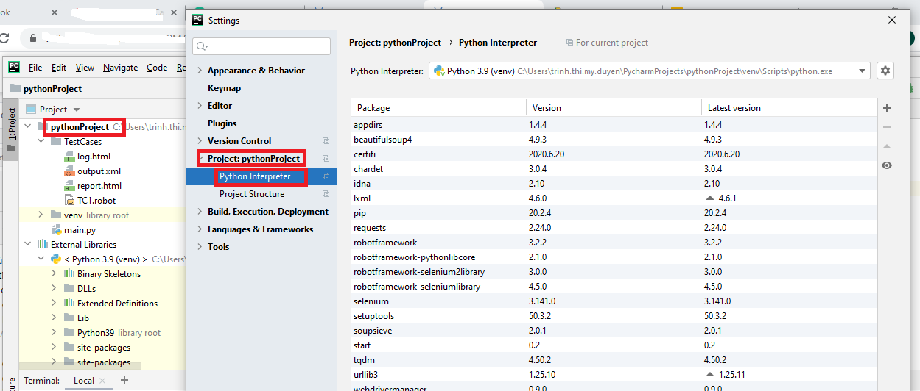Click the venv folder icon
The height and width of the screenshot is (391, 920).
56,215
